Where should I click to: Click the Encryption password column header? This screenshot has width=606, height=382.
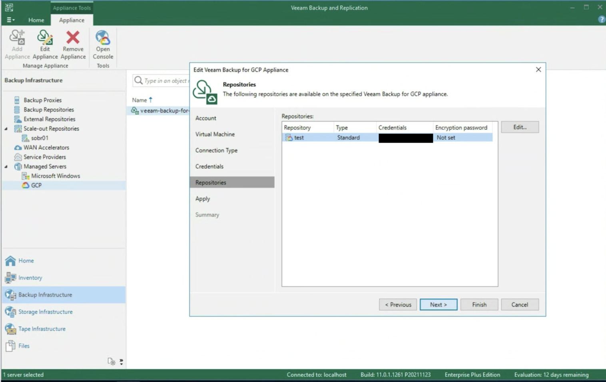(x=463, y=127)
